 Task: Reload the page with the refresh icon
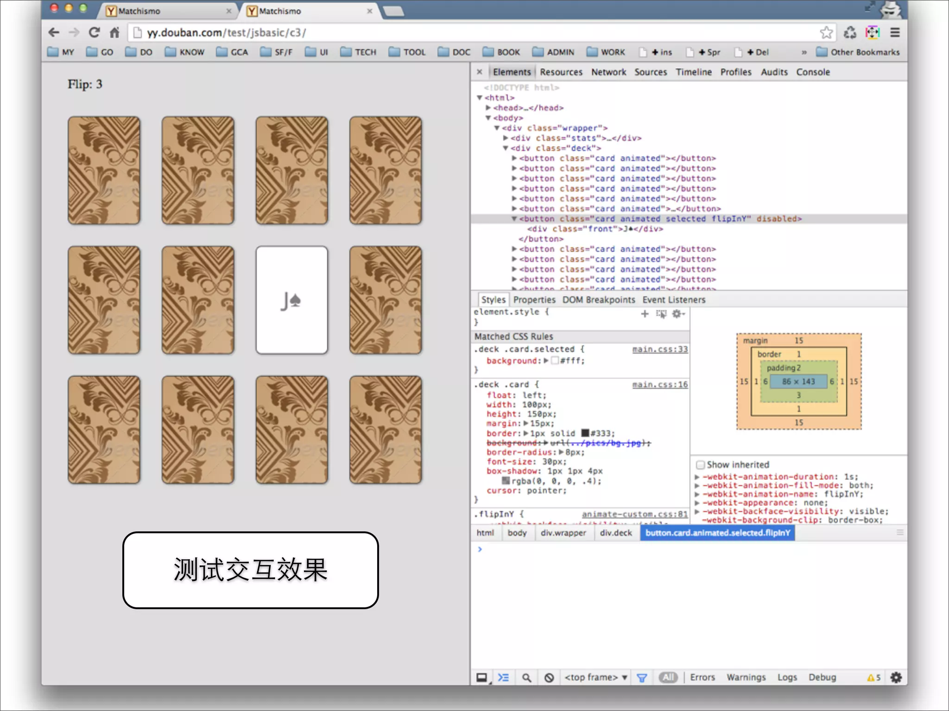(95, 32)
